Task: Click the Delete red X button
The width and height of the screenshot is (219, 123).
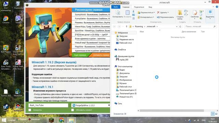Action: [158, 13]
